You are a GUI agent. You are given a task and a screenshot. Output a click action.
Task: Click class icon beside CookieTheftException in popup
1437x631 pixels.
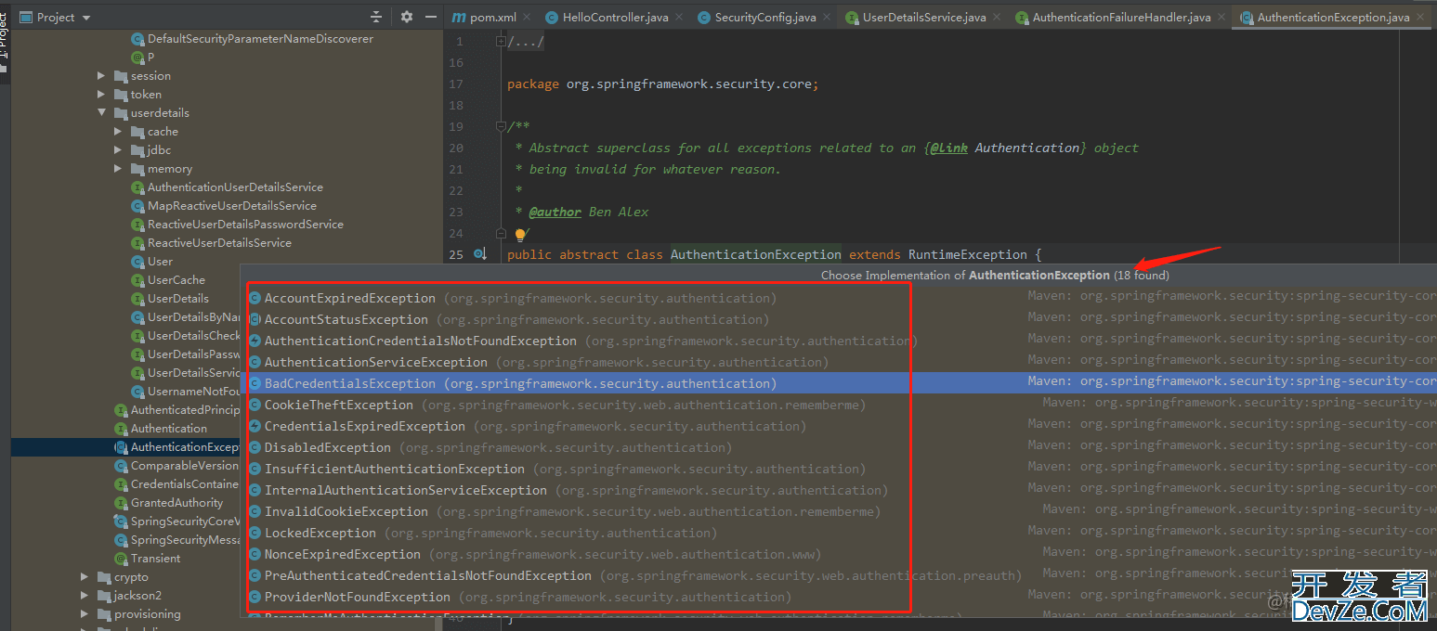point(255,406)
